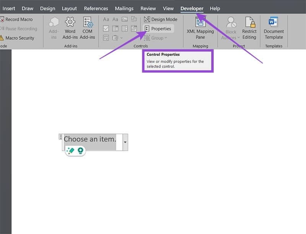This screenshot has width=306, height=234.
Task: Open the Help tab
Action: pos(215,8)
